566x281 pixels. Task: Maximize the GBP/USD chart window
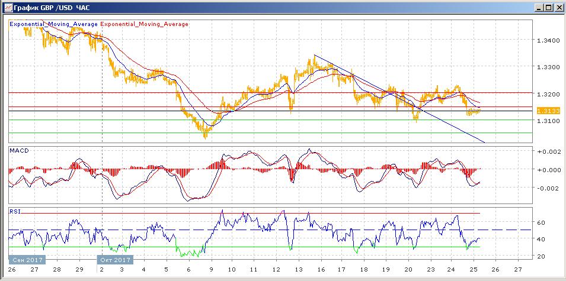point(548,7)
